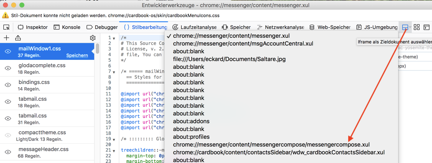432x163 pixels.
Task: Toggle visibility of mailWindow1.css stylesheet
Action: (8, 52)
